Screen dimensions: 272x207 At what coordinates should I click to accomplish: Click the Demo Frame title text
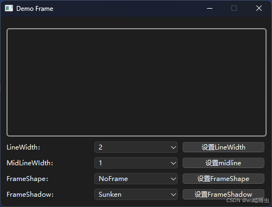[x=35, y=9]
